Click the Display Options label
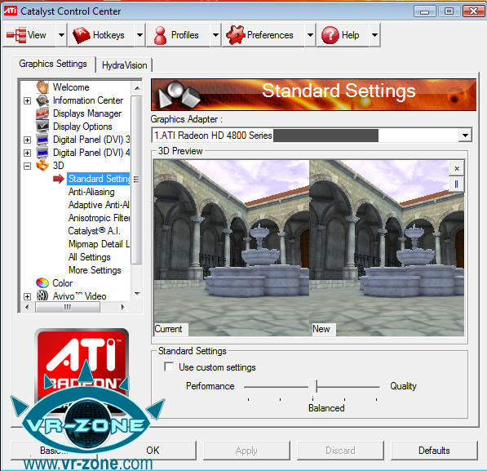487x471 pixels. pyautogui.click(x=82, y=127)
